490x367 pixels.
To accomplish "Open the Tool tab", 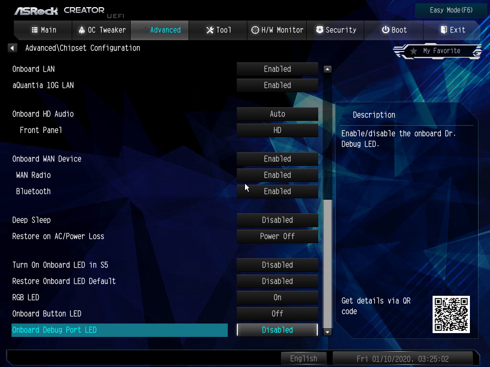I will (218, 30).
